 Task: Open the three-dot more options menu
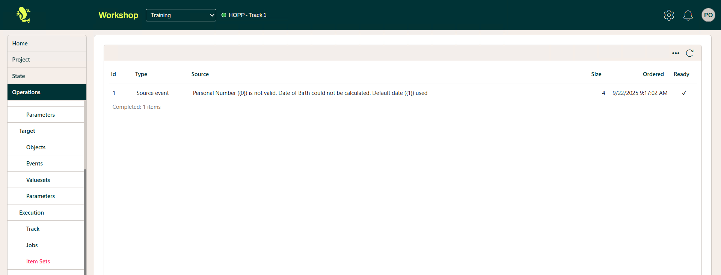point(676,53)
